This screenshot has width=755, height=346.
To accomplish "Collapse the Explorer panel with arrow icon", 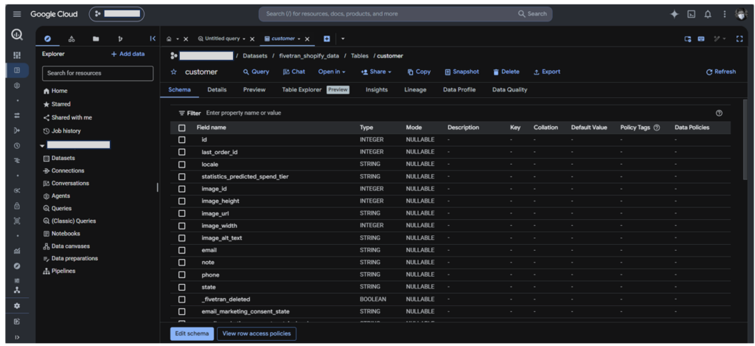I will coord(153,38).
